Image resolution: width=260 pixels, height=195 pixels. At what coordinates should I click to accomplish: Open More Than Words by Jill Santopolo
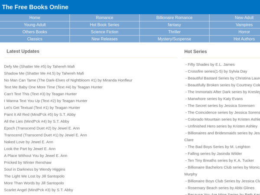click(x=34, y=183)
